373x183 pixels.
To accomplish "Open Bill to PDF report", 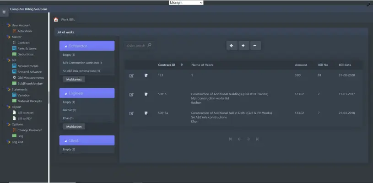I will [x=24, y=118].
